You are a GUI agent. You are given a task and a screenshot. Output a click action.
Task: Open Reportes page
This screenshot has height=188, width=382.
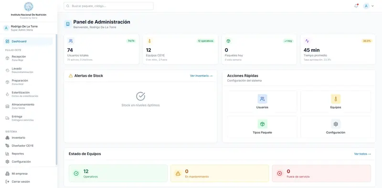click(28, 154)
